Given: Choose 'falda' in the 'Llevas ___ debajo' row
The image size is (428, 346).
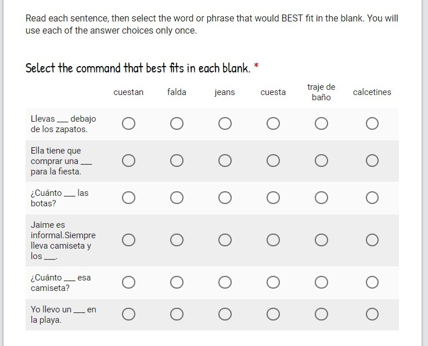Looking at the screenshot, I should (x=177, y=124).
